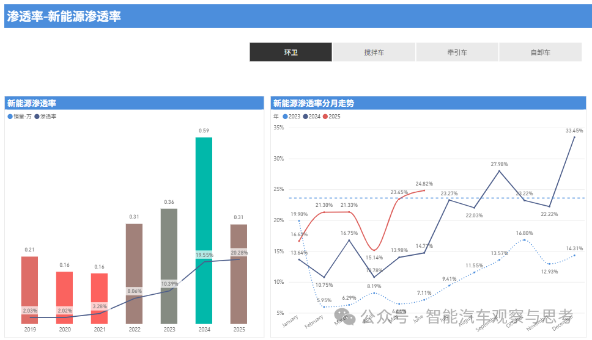Select the 2025 series legend dot

coord(325,117)
